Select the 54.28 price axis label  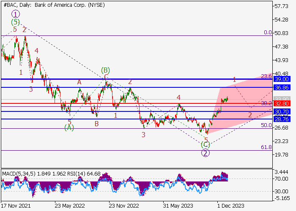coord(282,19)
